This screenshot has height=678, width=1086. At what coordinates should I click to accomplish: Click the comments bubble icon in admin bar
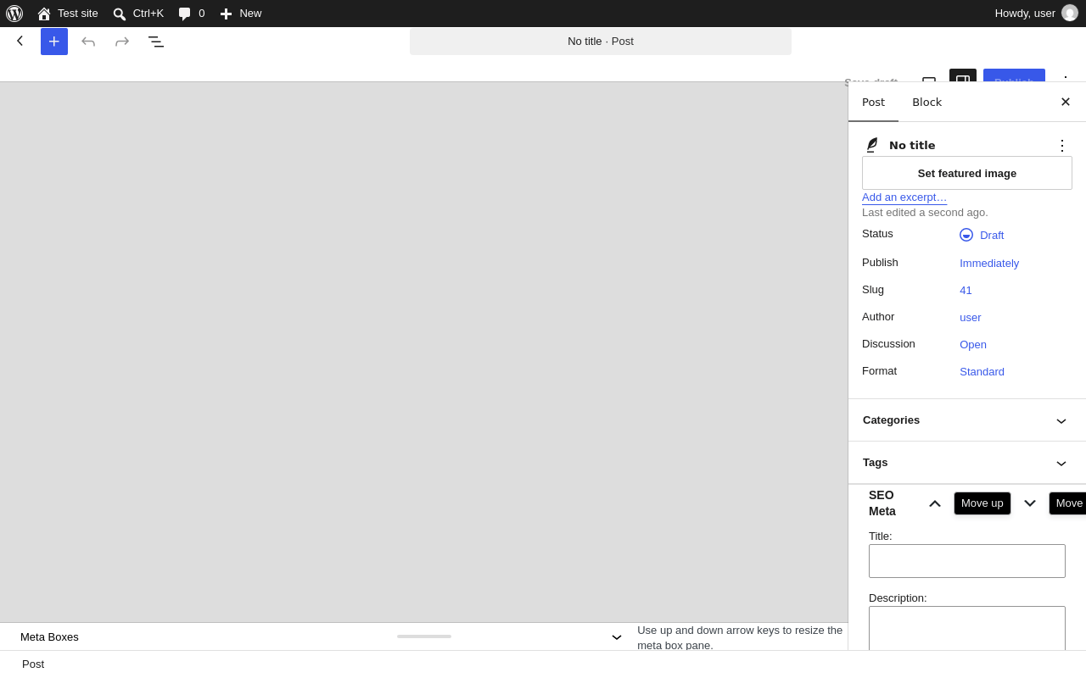click(x=184, y=14)
